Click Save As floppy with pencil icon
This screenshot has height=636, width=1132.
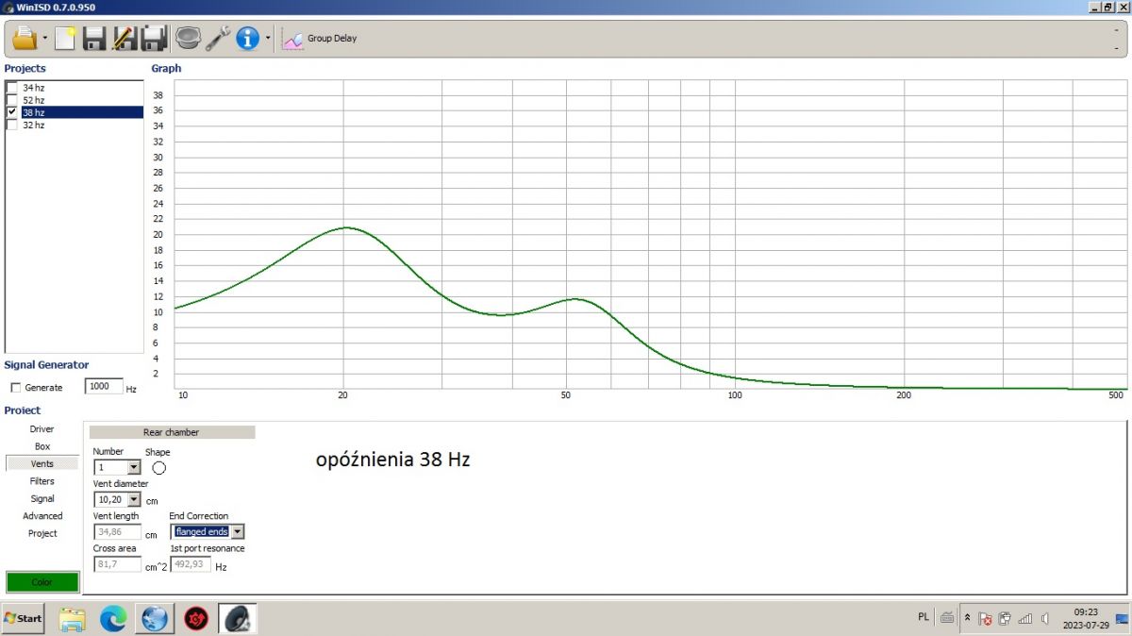click(x=124, y=39)
